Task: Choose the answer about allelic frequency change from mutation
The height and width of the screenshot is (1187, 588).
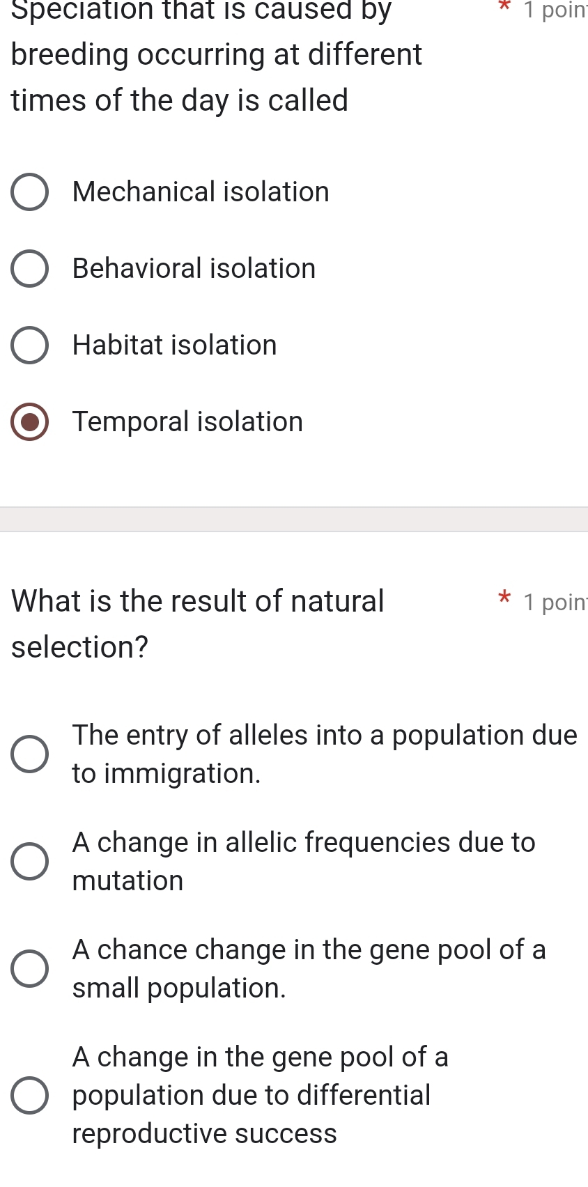Action: pyautogui.click(x=29, y=861)
